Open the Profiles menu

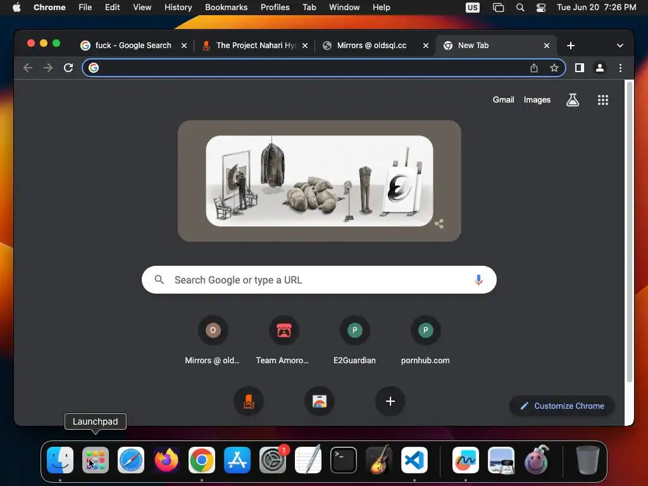tap(275, 8)
